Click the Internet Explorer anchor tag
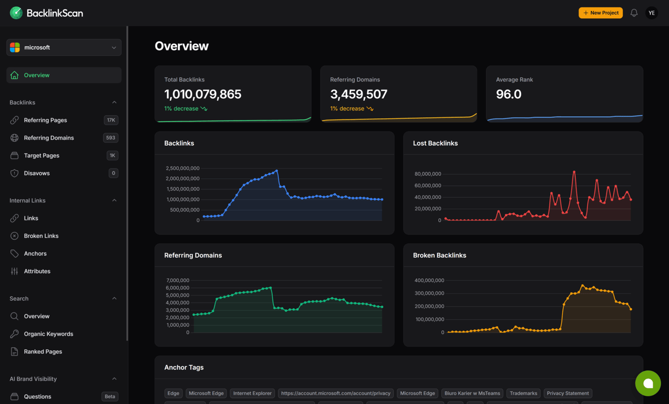669x404 pixels. pos(252,393)
